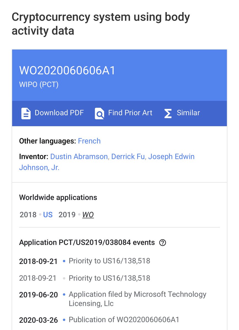Click the 'Other languages:' label
Screen dimensions: 239x330
point(47,141)
